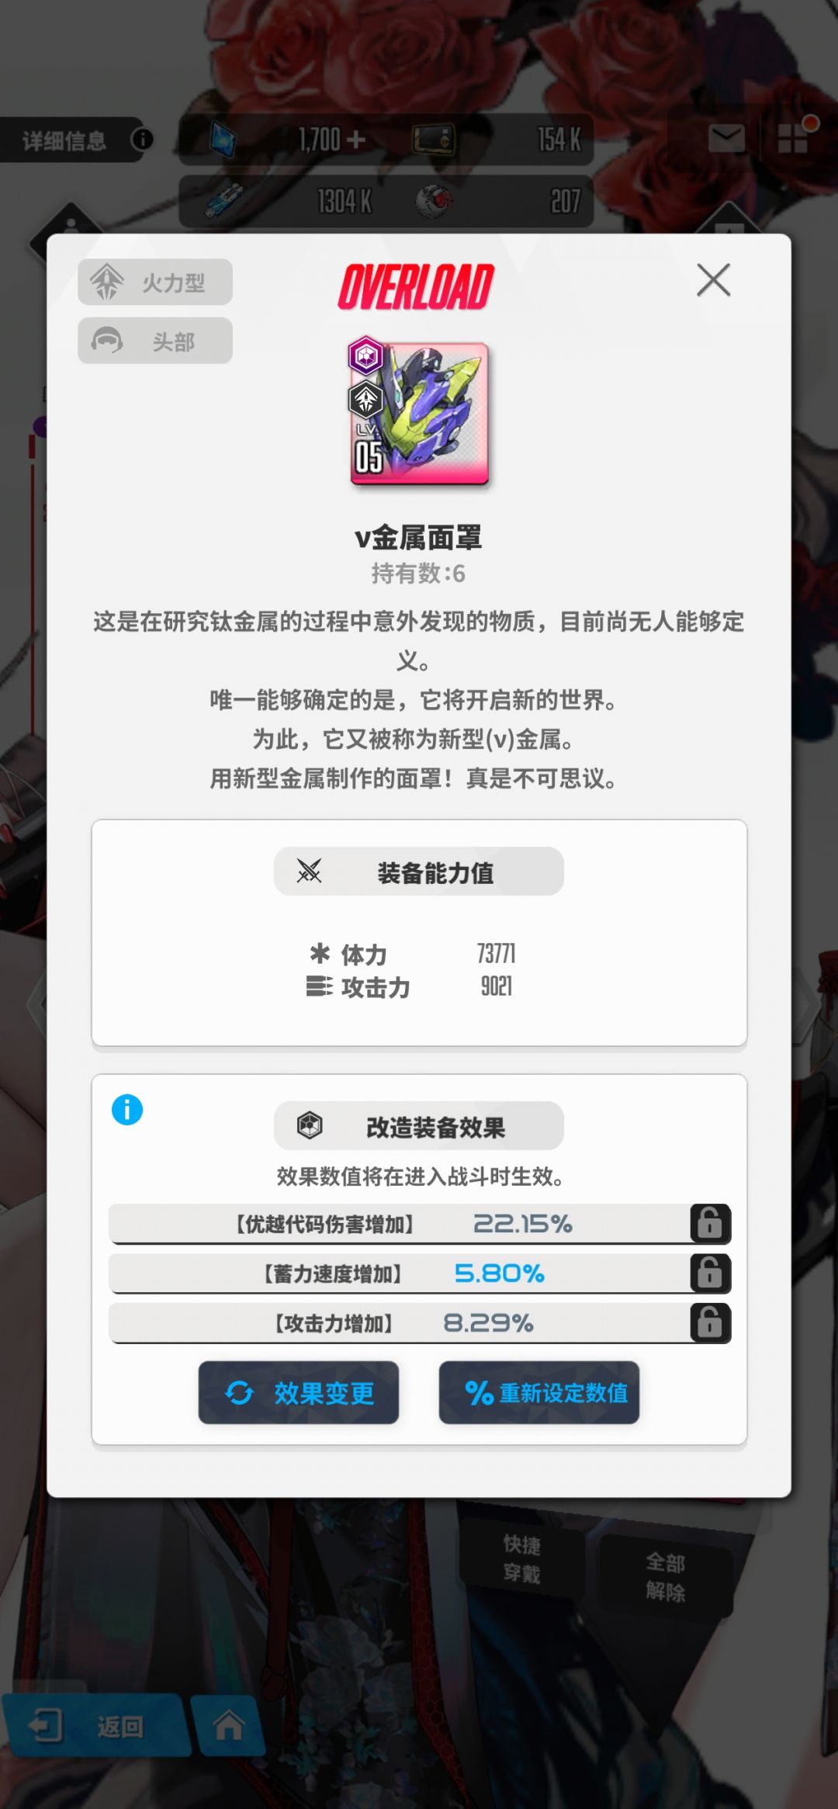Click the blue info icon in effects panel

[127, 1109]
